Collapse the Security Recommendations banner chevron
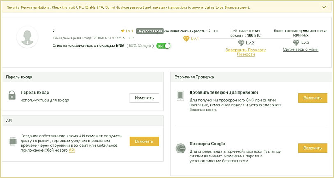The height and width of the screenshot is (178, 334). click(324, 7)
